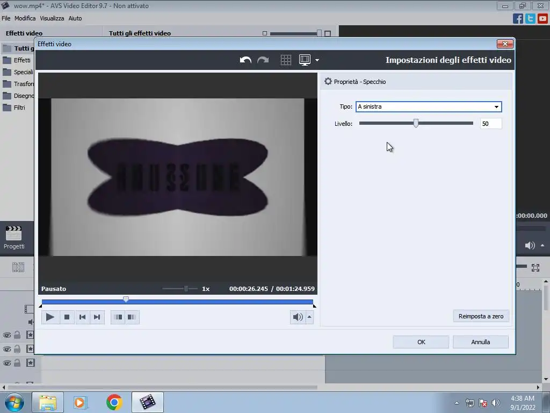Open the Tipo dropdown showing A sinistra
The height and width of the screenshot is (413, 550).
pyautogui.click(x=429, y=107)
